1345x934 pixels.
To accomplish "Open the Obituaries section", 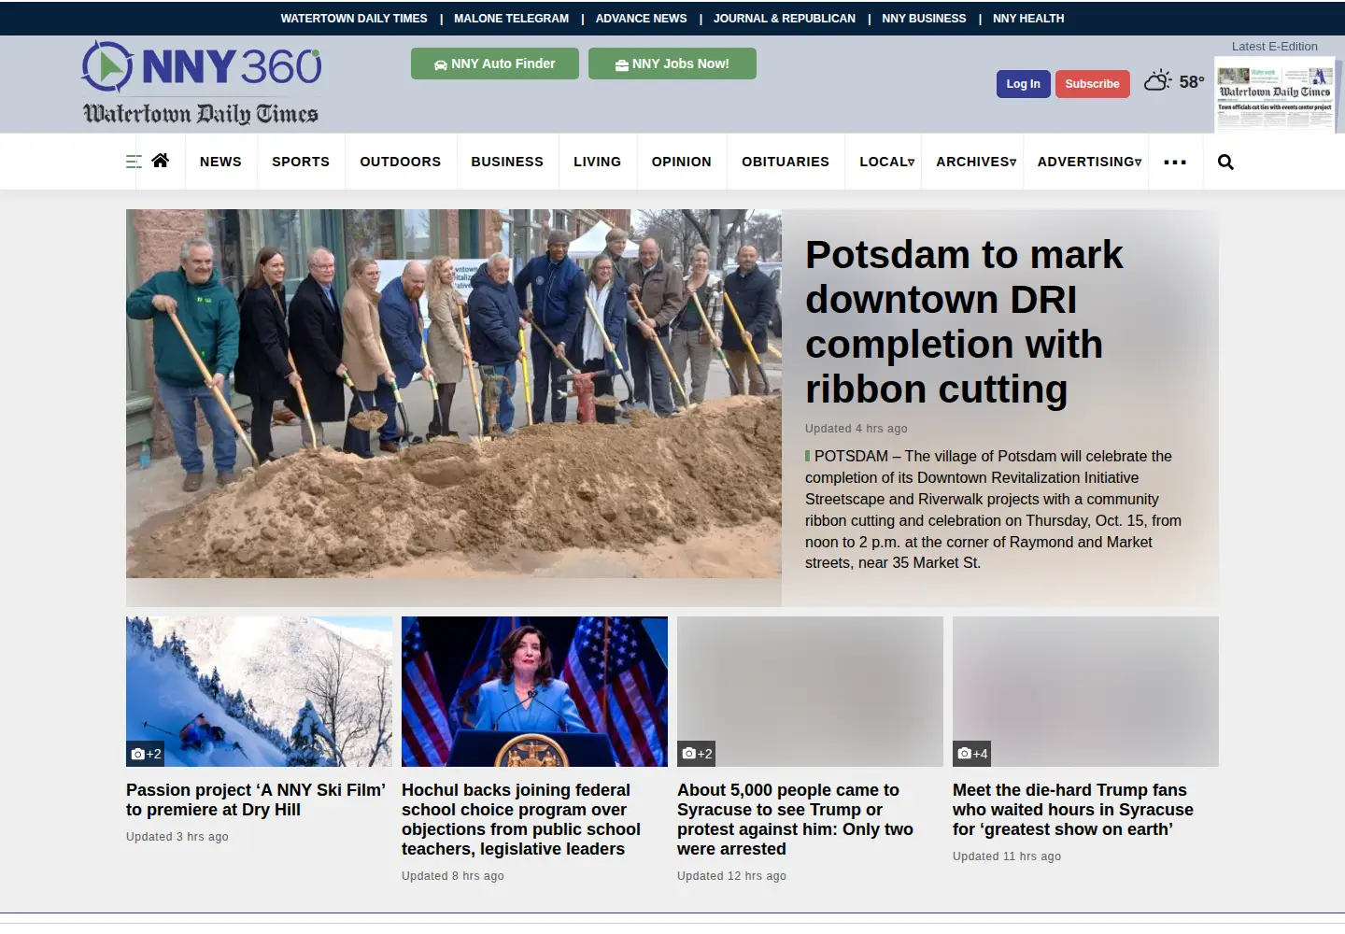I will [786, 162].
